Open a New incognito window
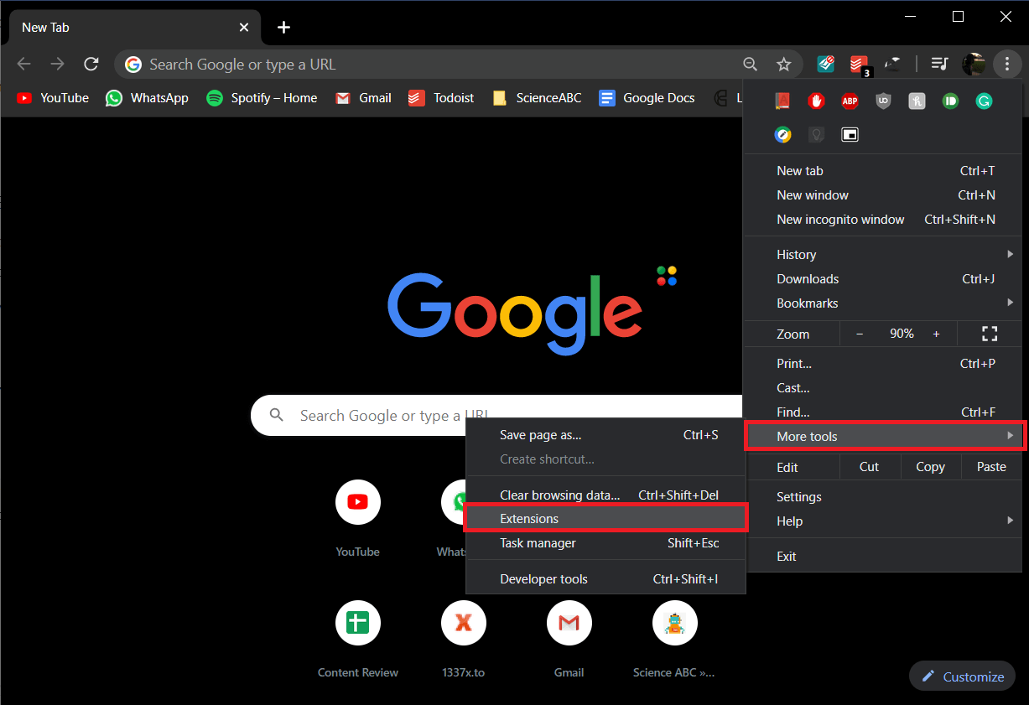Screen dimensions: 1029x705 (x=840, y=219)
